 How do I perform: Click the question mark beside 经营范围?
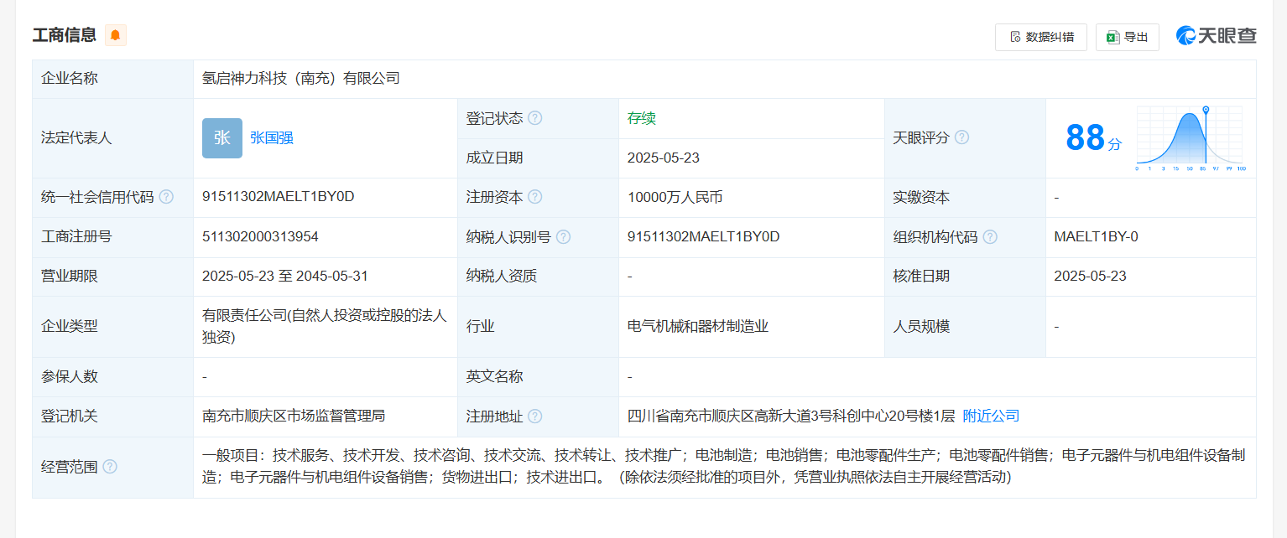(x=110, y=467)
